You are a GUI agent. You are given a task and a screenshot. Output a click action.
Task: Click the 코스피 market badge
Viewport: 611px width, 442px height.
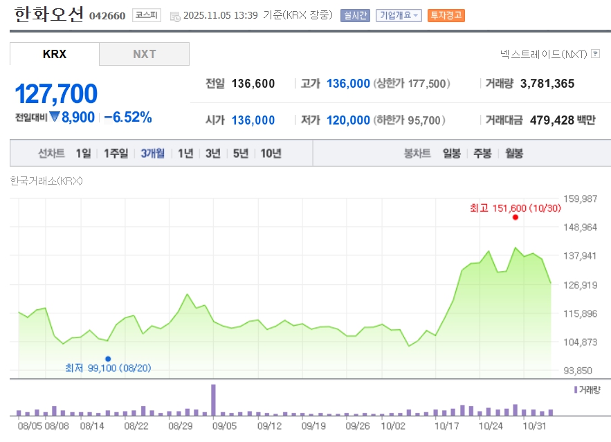point(146,15)
